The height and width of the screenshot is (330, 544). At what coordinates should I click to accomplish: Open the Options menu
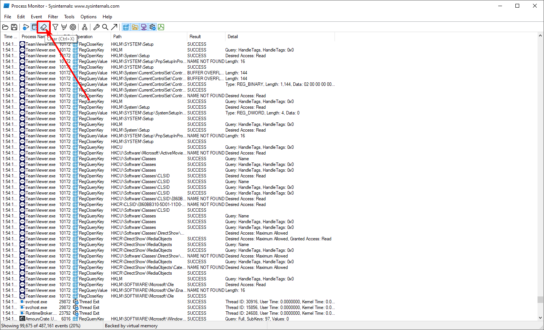pos(89,17)
